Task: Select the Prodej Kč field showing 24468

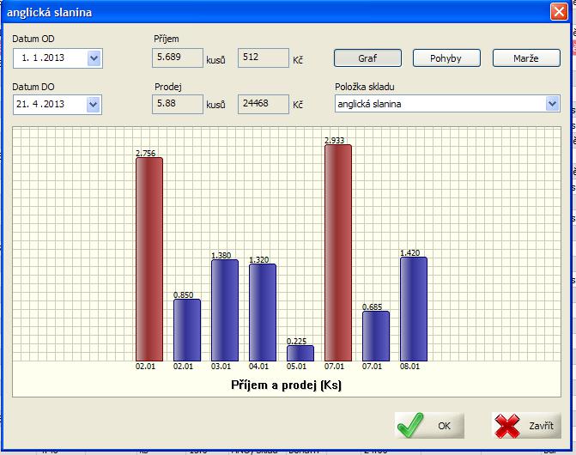Action: click(x=263, y=104)
